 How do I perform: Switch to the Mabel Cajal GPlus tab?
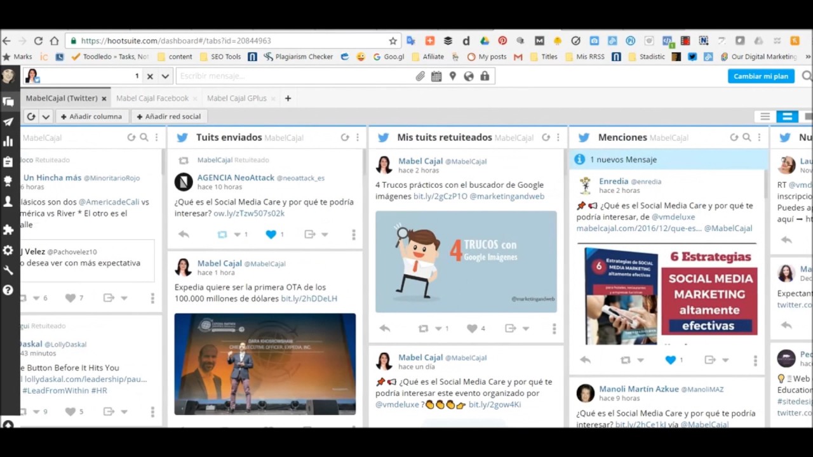pyautogui.click(x=237, y=98)
